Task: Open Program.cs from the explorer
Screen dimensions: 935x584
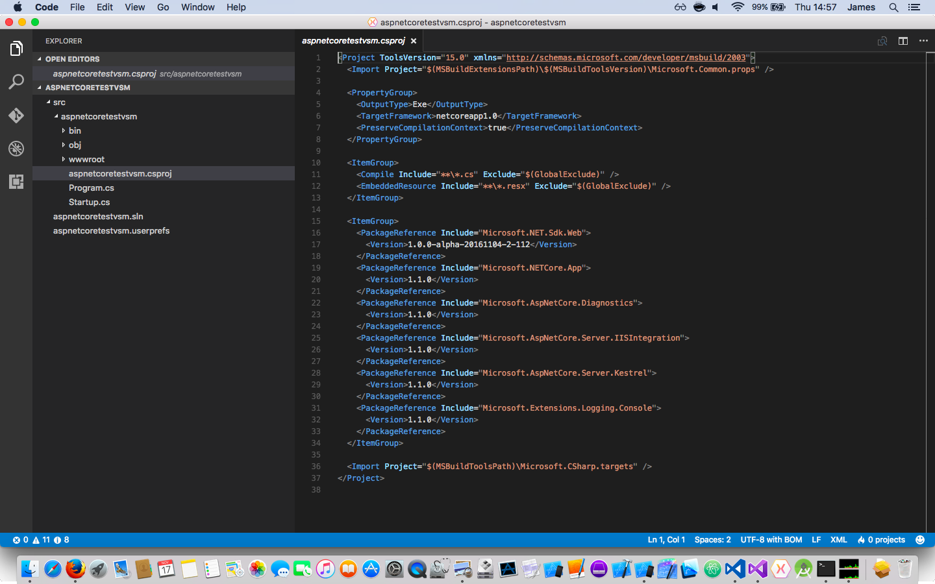Action: pyautogui.click(x=164, y=188)
